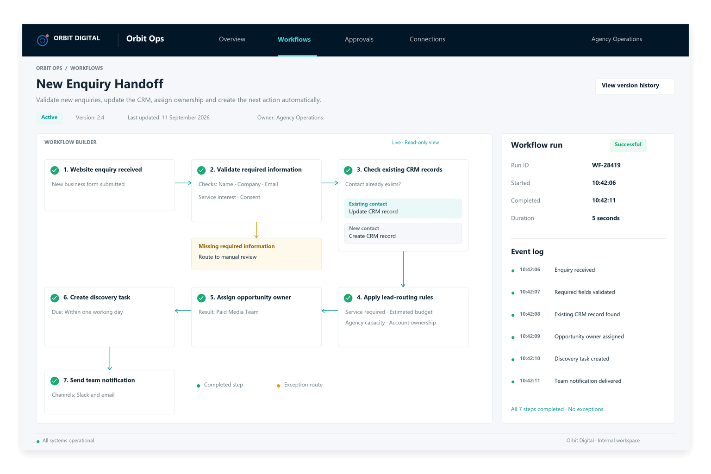Open the Missing required information exception card
Image resolution: width=711 pixels, height=474 pixels.
click(x=256, y=254)
